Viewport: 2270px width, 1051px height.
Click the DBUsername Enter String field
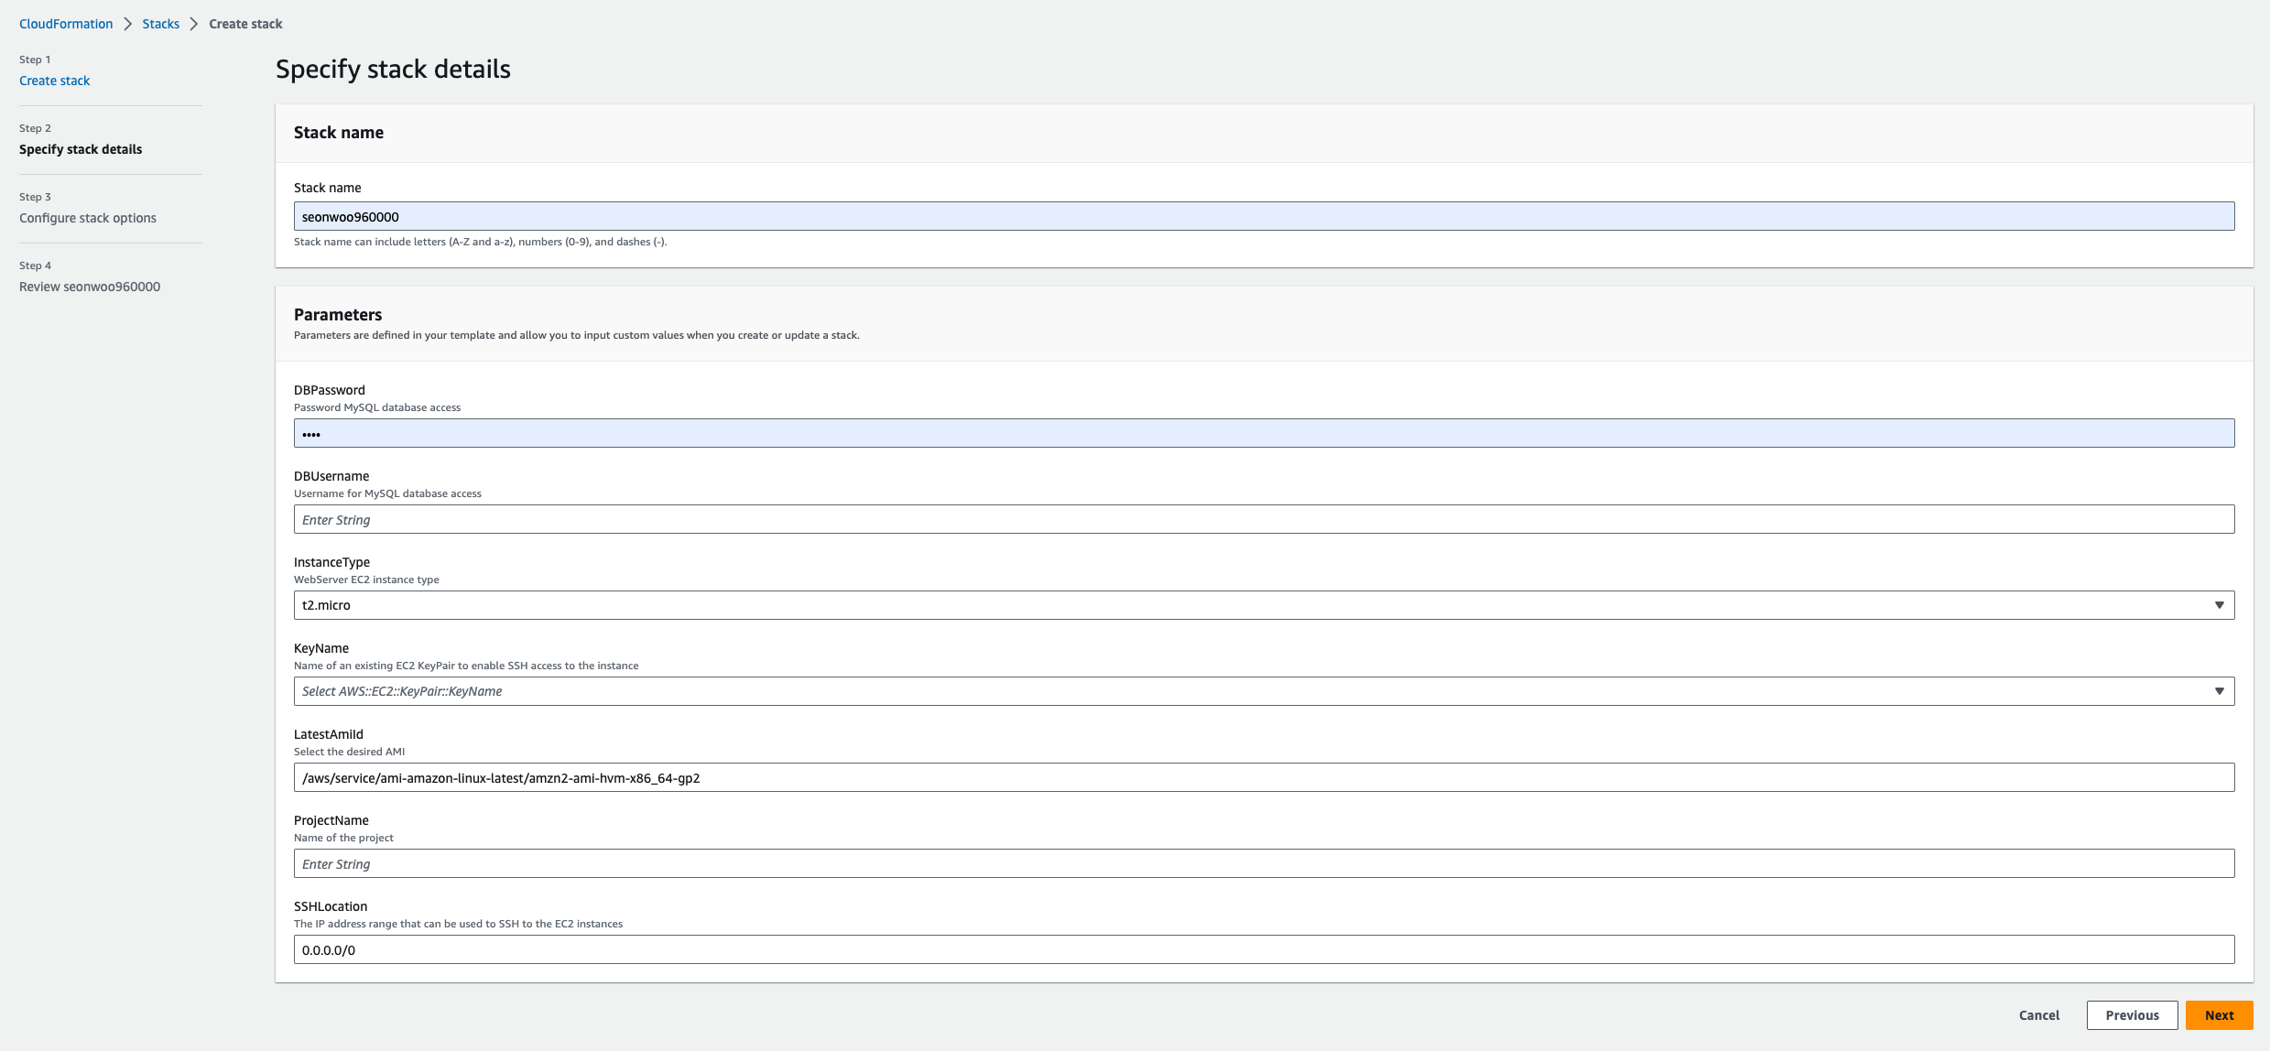click(x=1264, y=520)
